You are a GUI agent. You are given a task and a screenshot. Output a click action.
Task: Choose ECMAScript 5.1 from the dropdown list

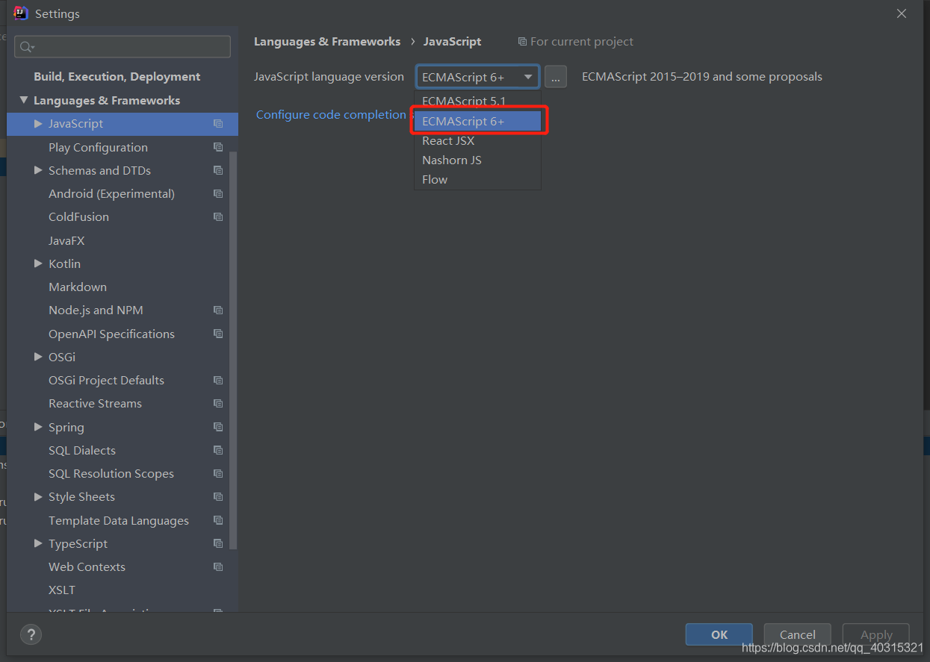477,101
